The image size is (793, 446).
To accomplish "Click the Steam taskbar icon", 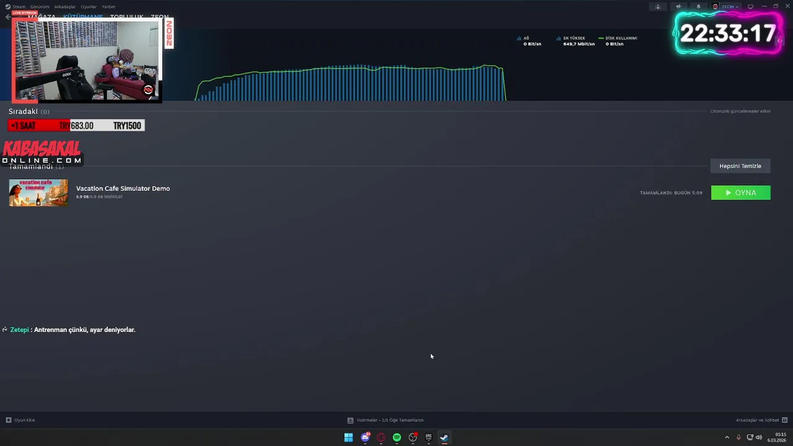I will click(444, 437).
